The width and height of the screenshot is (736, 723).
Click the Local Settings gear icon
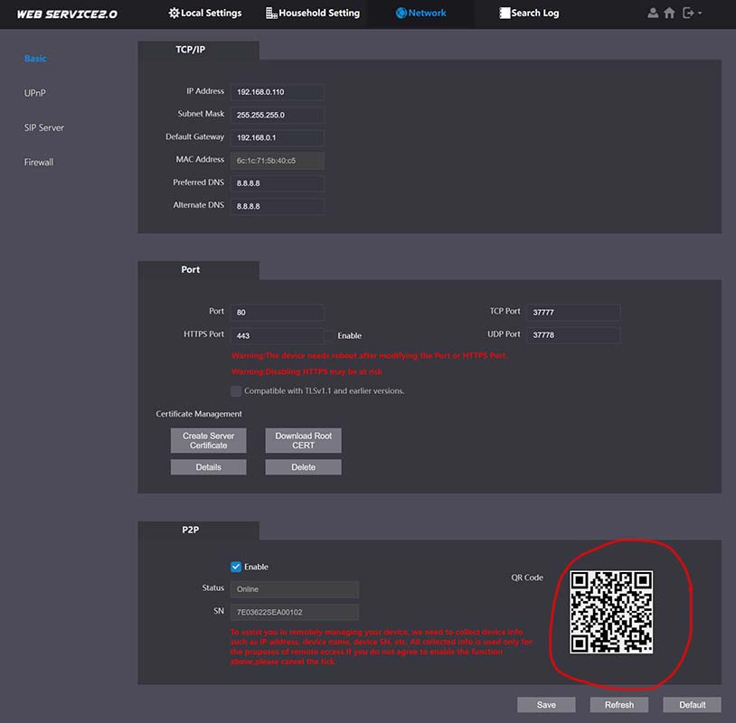[x=175, y=14]
